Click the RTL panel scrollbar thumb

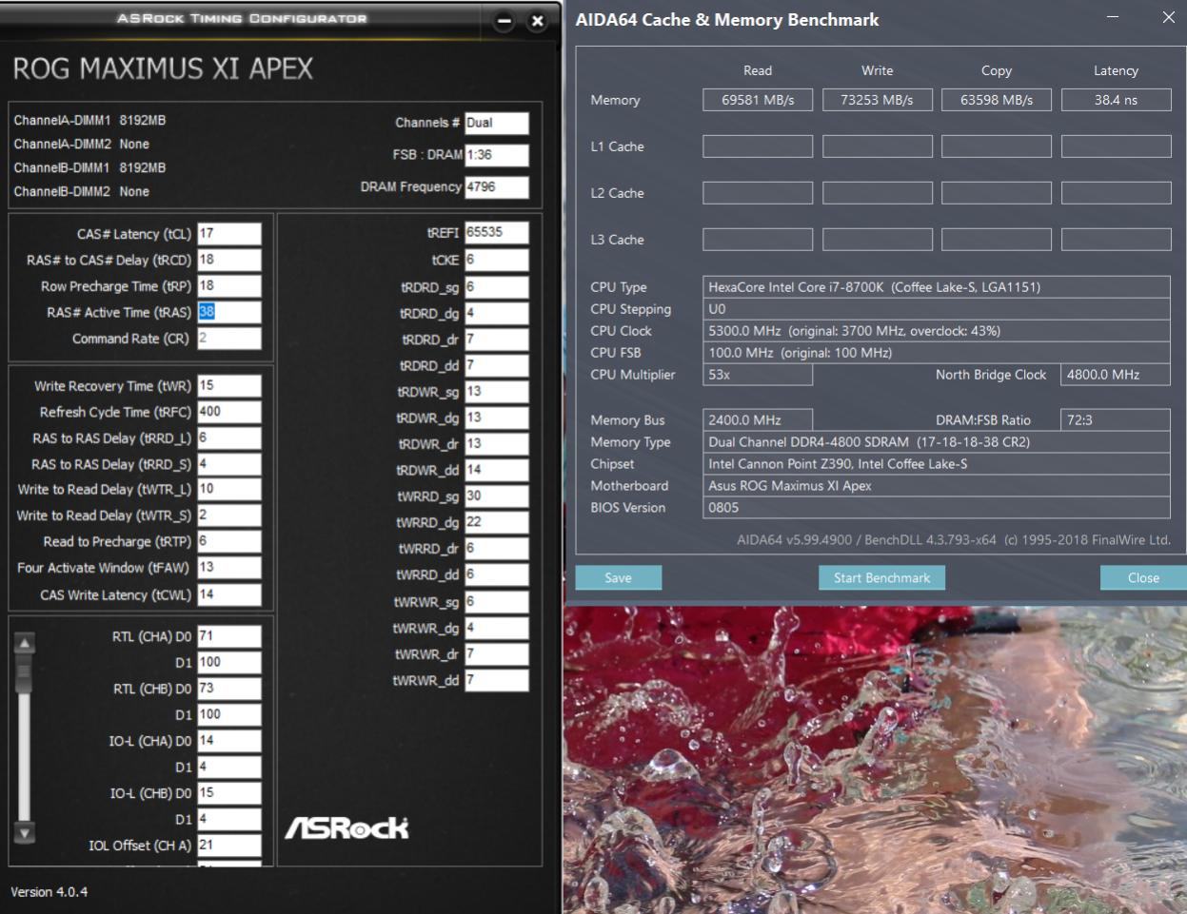coord(25,675)
